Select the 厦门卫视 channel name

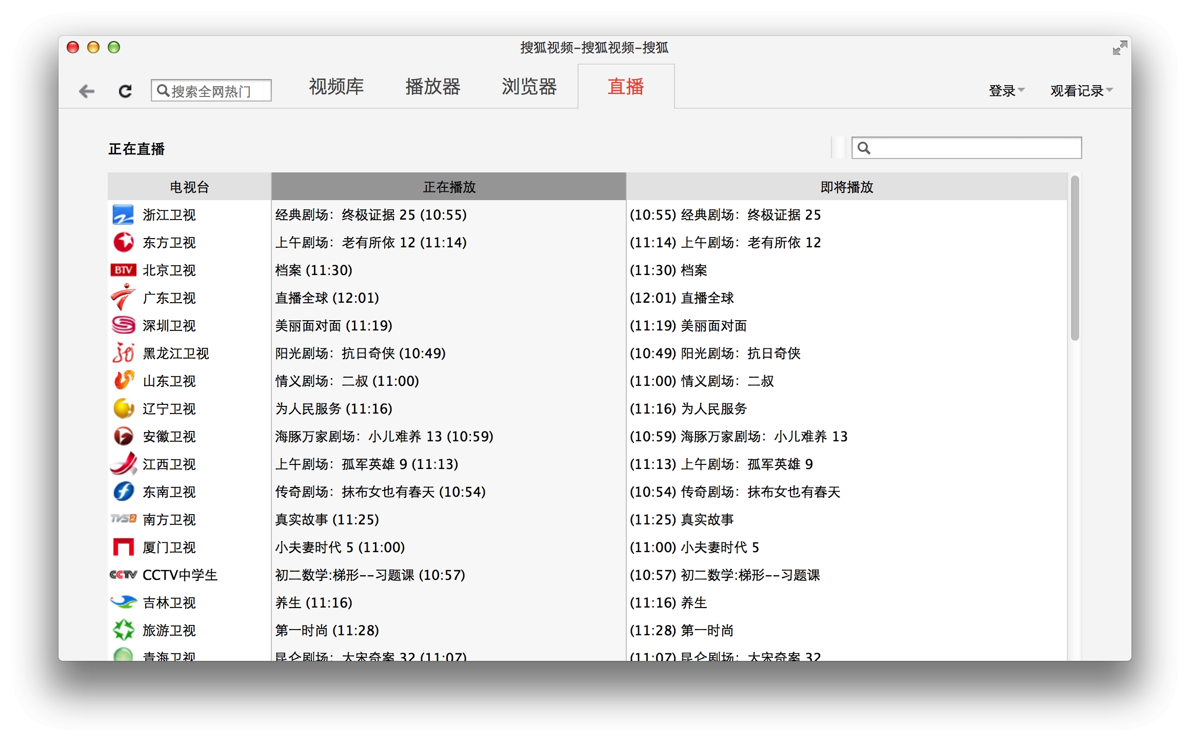pos(169,548)
